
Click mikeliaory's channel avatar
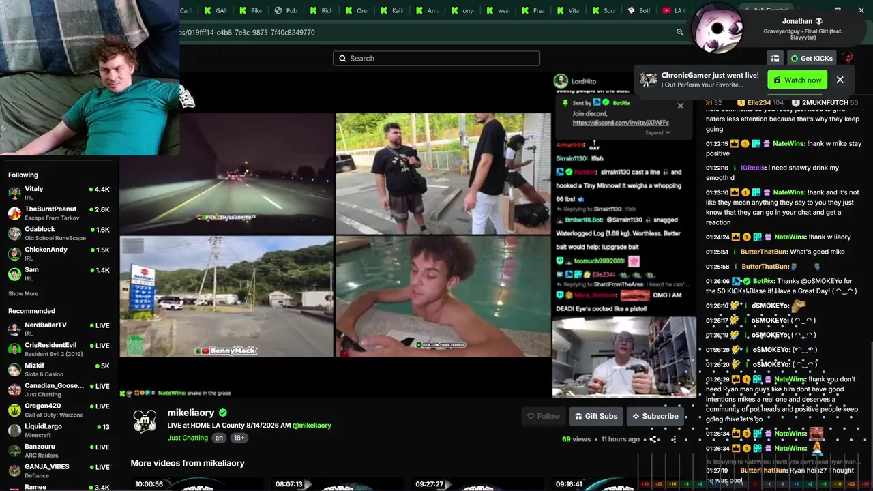click(x=145, y=421)
